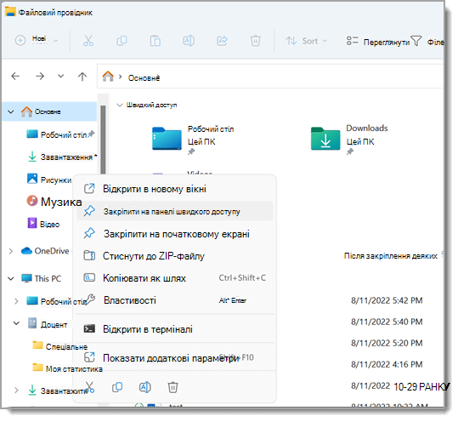This screenshot has height=422, width=458.
Task: Click the Rename icon in the top toolbar
Action: click(189, 41)
